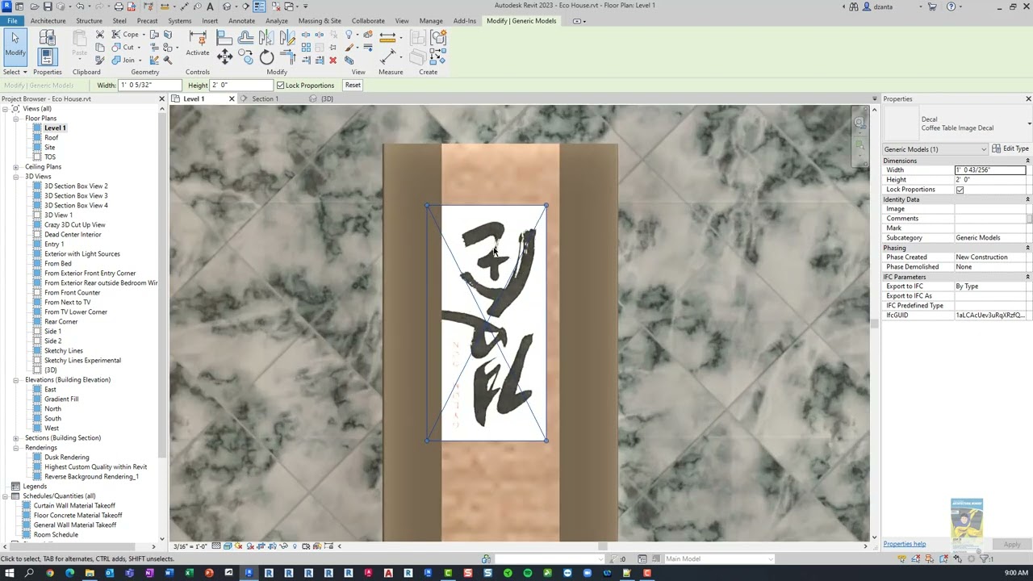Open the Curtain Wall Material Takeoff schedule
Image resolution: width=1033 pixels, height=581 pixels.
pyautogui.click(x=74, y=506)
